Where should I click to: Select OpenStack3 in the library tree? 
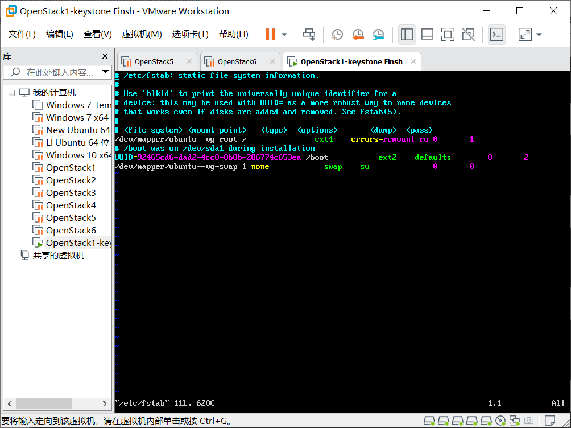71,193
